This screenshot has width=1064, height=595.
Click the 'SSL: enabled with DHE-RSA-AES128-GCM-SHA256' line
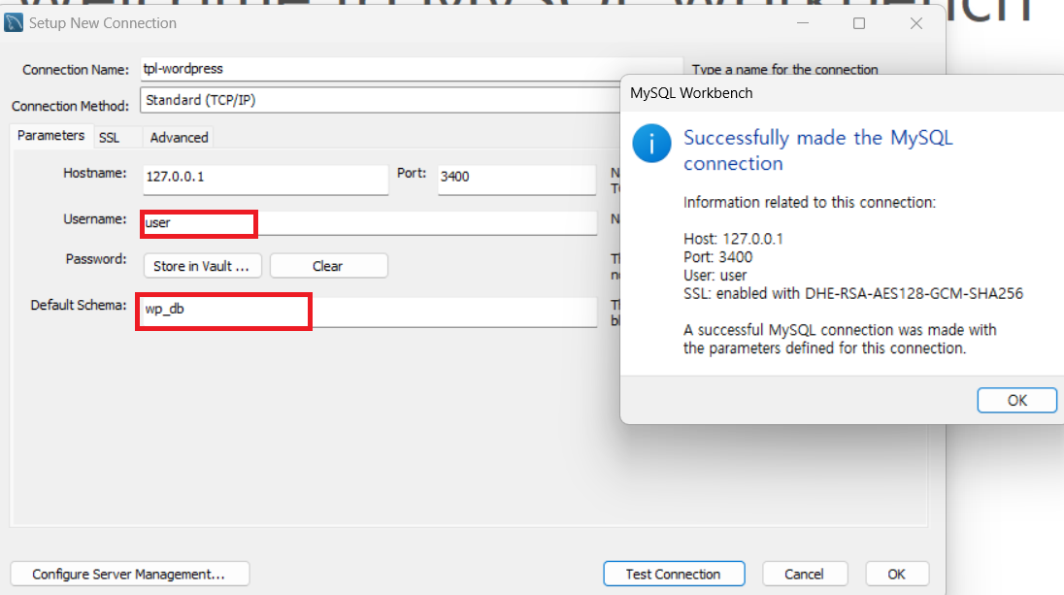click(853, 294)
